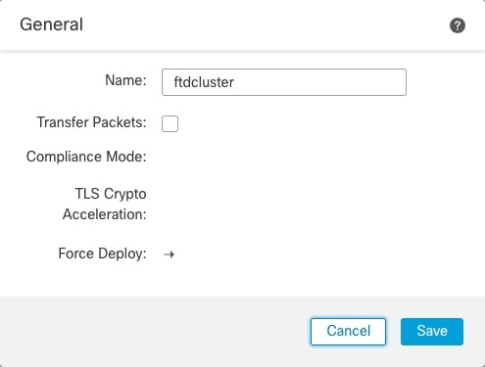Click inside the Name input field
Image resolution: width=485 pixels, height=367 pixels.
pos(284,82)
